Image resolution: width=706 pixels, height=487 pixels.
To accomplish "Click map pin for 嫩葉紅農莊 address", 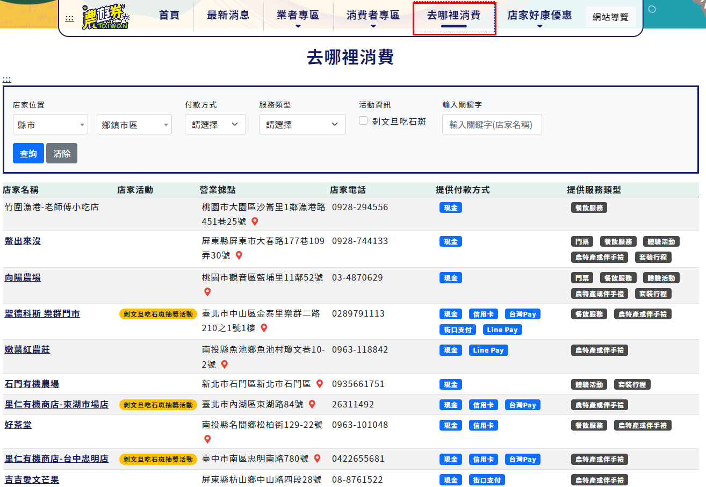I will [225, 364].
